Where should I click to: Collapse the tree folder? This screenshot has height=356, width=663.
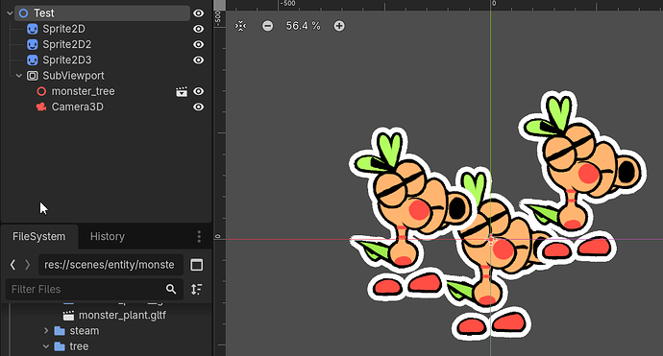pos(46,346)
